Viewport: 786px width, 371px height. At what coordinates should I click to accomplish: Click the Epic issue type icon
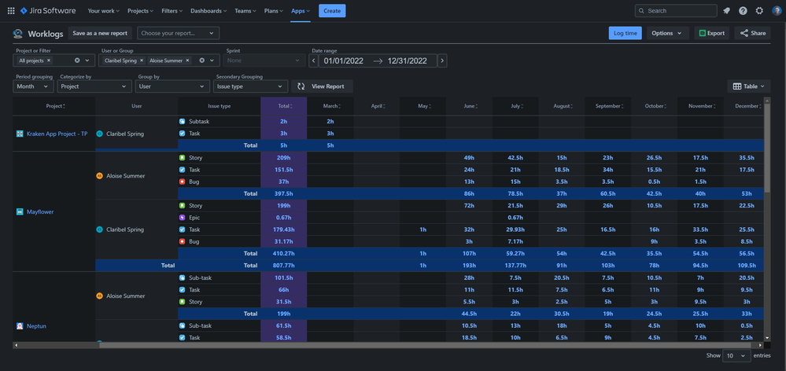(x=182, y=218)
